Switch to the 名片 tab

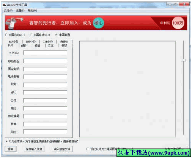point(11,45)
